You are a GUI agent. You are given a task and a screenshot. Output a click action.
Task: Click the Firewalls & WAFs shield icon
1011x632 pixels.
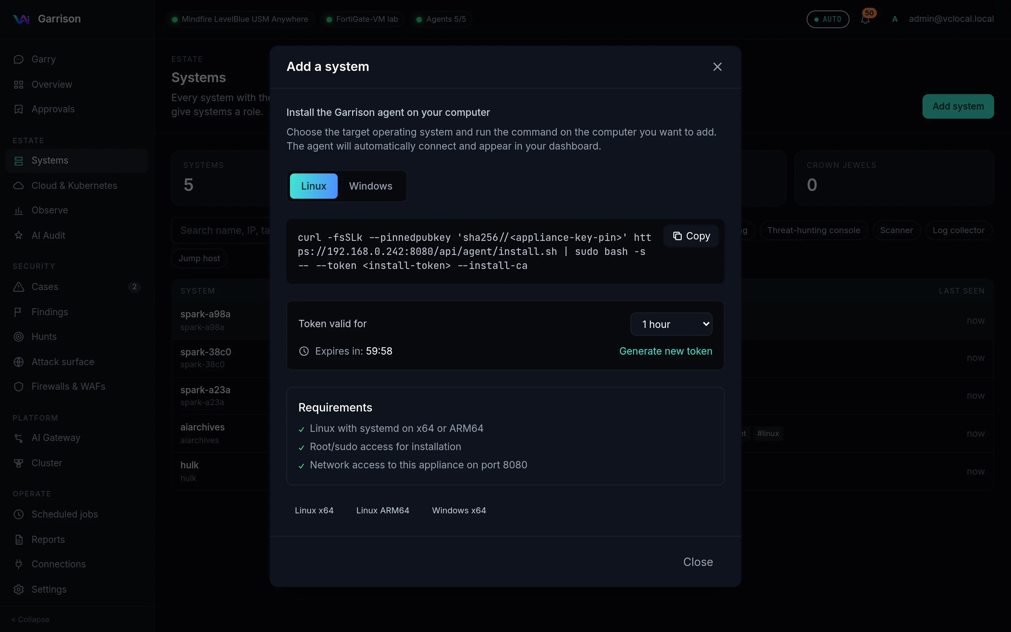point(18,387)
